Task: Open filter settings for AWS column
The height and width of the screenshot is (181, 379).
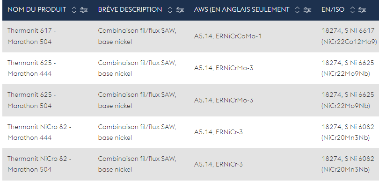Action: (307, 10)
